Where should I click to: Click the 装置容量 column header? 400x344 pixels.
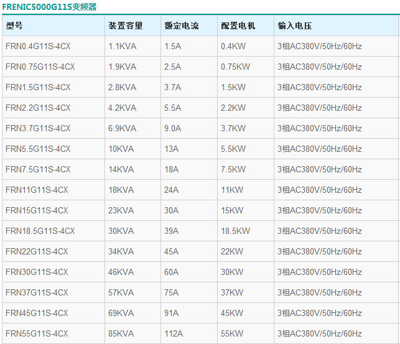pos(125,26)
